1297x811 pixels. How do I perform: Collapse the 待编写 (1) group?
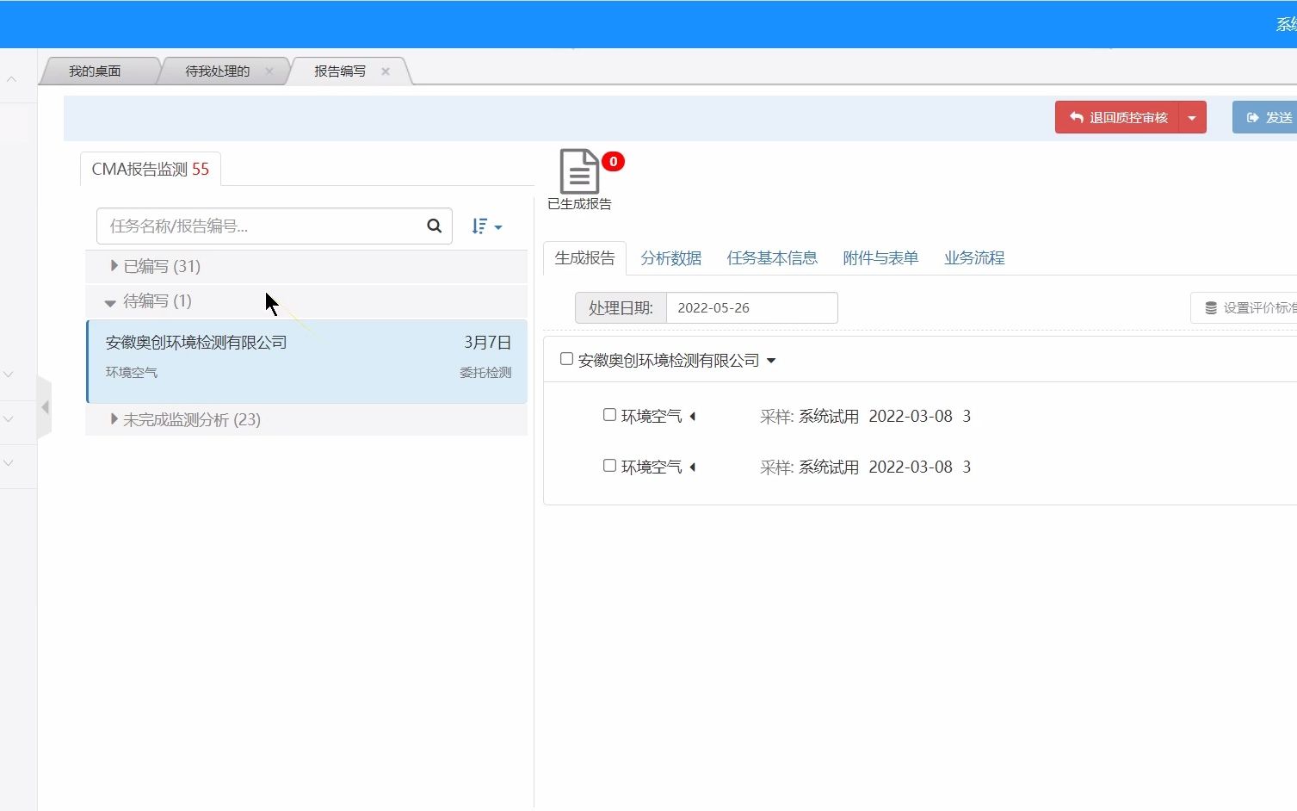pyautogui.click(x=306, y=301)
